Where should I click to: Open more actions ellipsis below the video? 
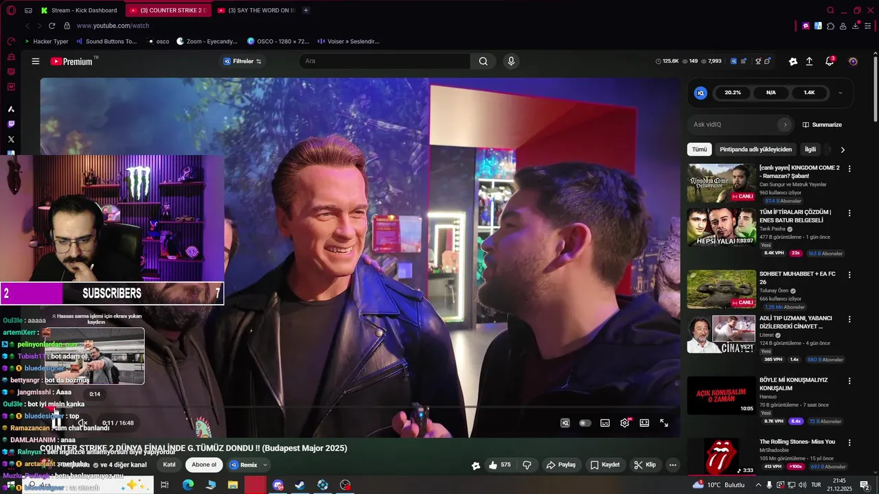(673, 464)
